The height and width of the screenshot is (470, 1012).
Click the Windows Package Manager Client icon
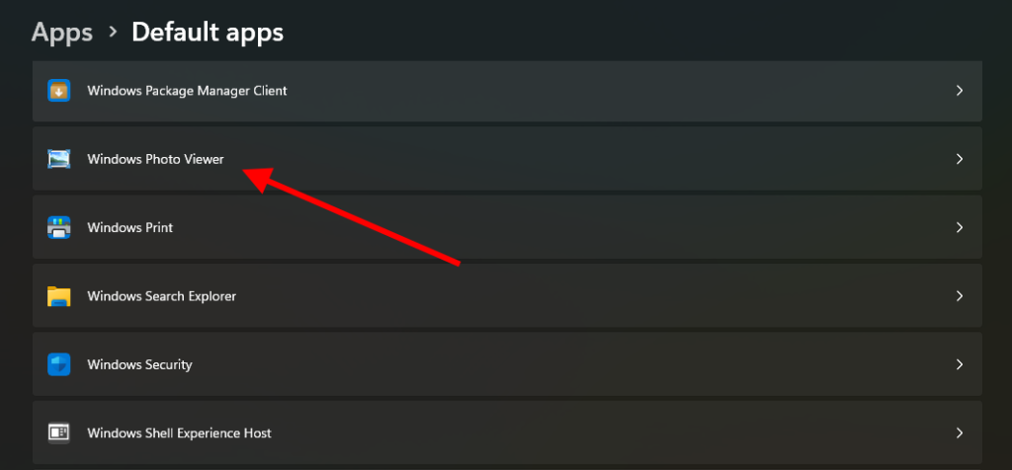pyautogui.click(x=59, y=91)
